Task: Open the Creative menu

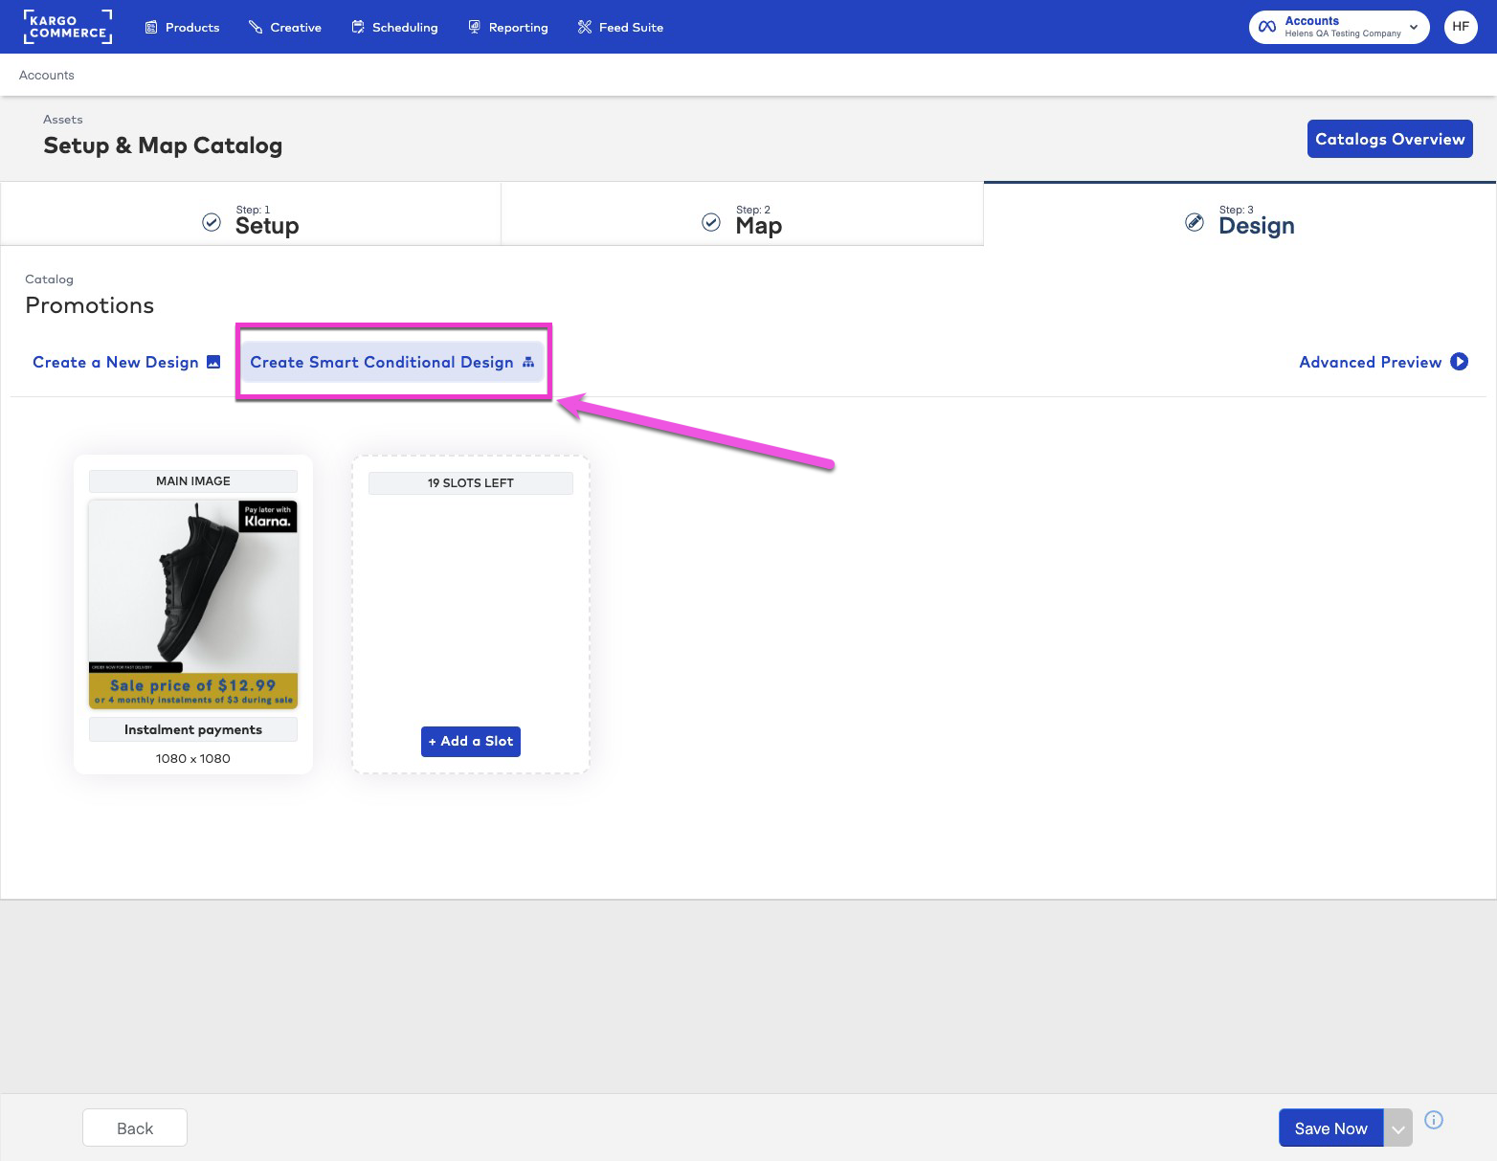Action: point(284,28)
